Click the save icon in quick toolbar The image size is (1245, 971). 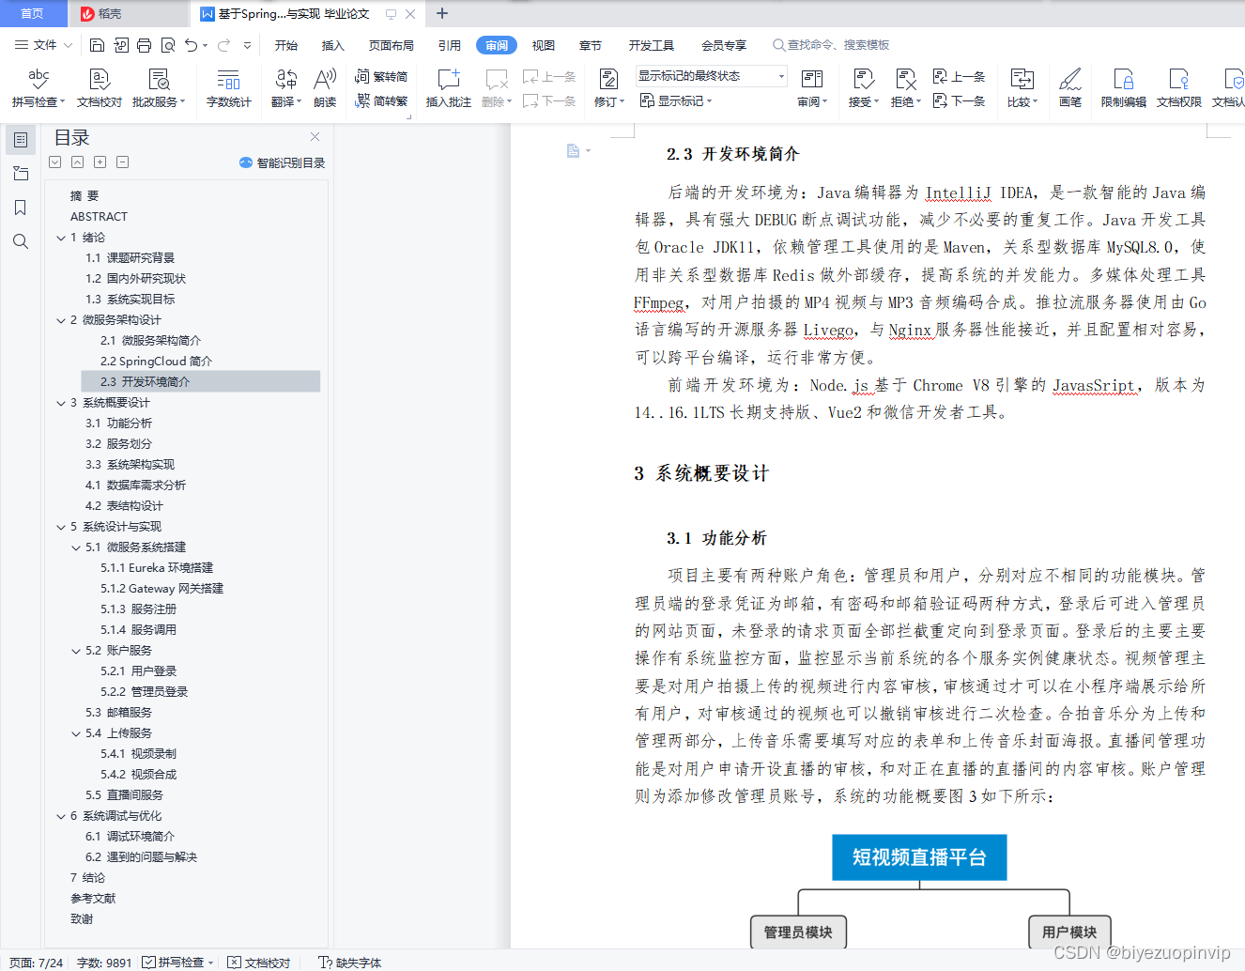click(97, 45)
